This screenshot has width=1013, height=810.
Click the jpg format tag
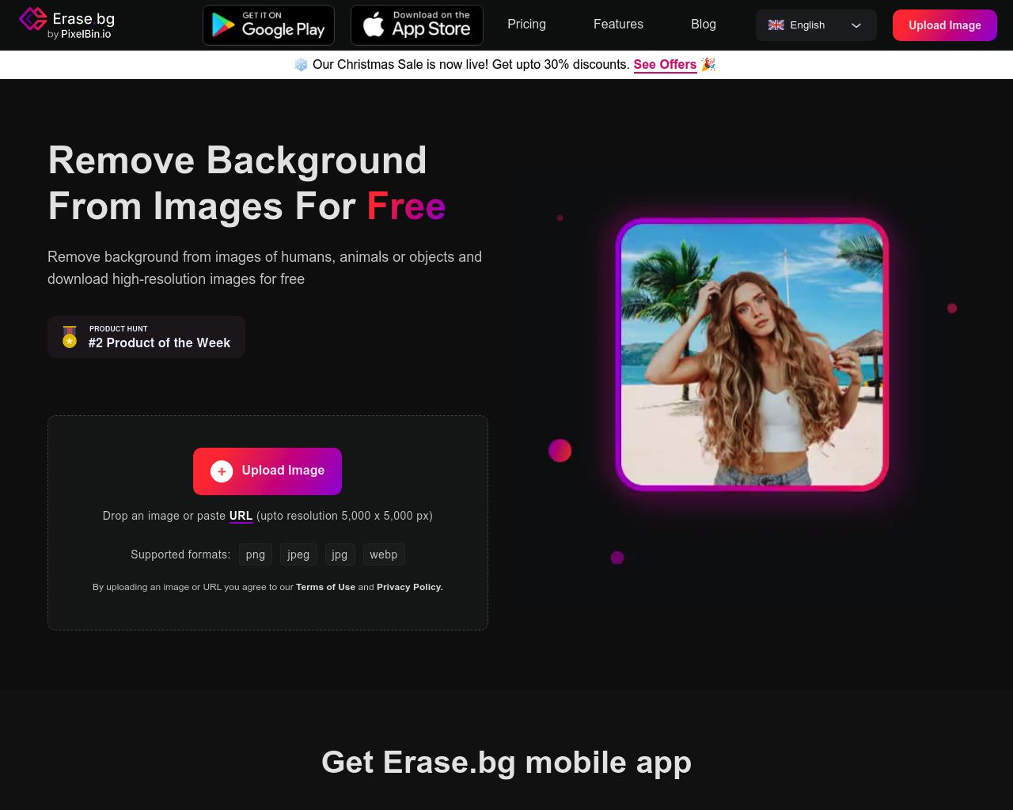pos(340,555)
